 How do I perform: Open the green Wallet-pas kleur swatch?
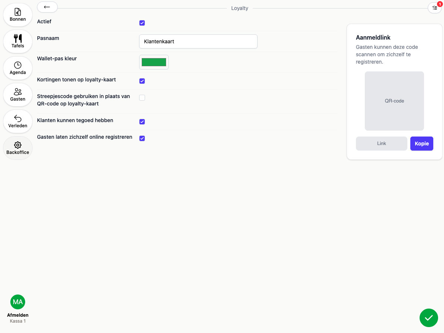(x=154, y=62)
